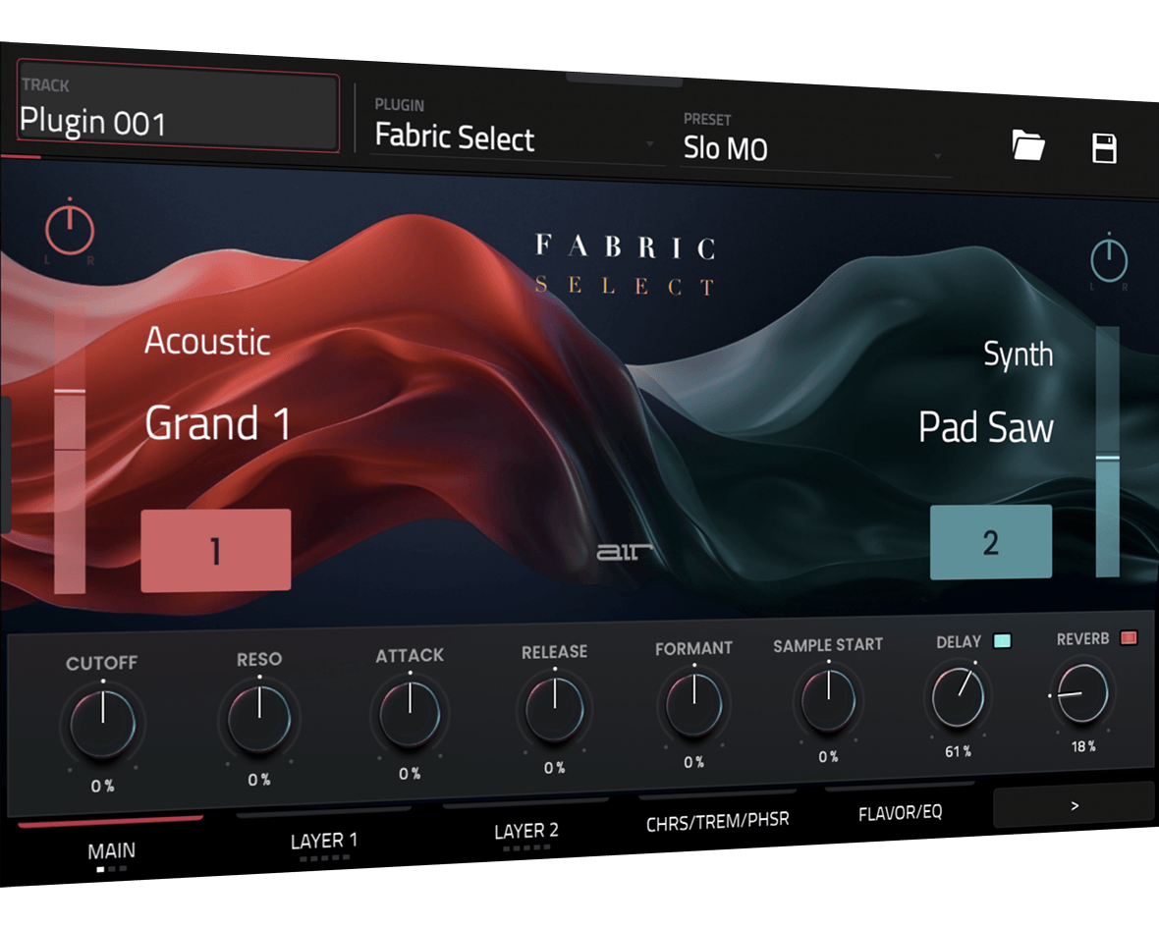
Task: Click the next page arrow button
Action: (x=1074, y=805)
